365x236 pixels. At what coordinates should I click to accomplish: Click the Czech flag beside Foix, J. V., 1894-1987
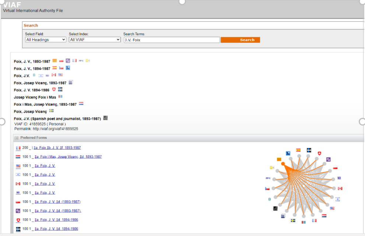tap(61, 68)
